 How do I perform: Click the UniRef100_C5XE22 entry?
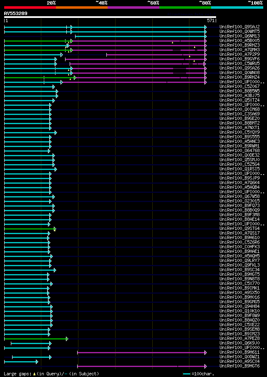240,325
